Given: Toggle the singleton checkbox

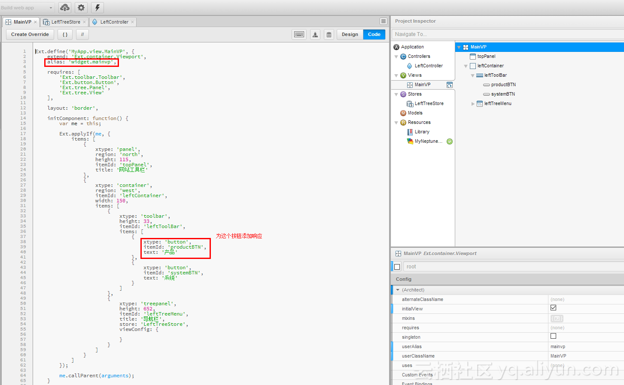Looking at the screenshot, I should (x=553, y=336).
